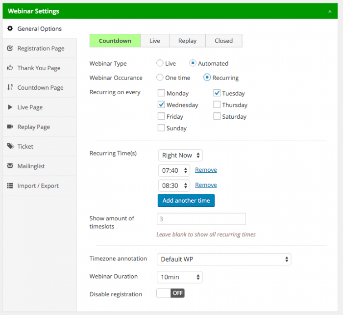Check the Monday checkbox
This screenshot has height=315, width=343.
(x=161, y=93)
